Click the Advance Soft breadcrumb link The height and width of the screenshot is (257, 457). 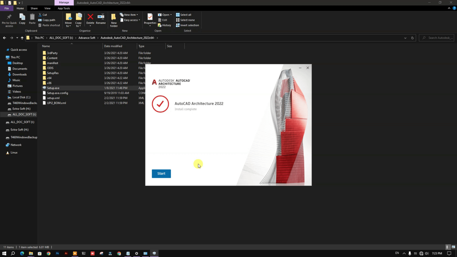coord(87,38)
